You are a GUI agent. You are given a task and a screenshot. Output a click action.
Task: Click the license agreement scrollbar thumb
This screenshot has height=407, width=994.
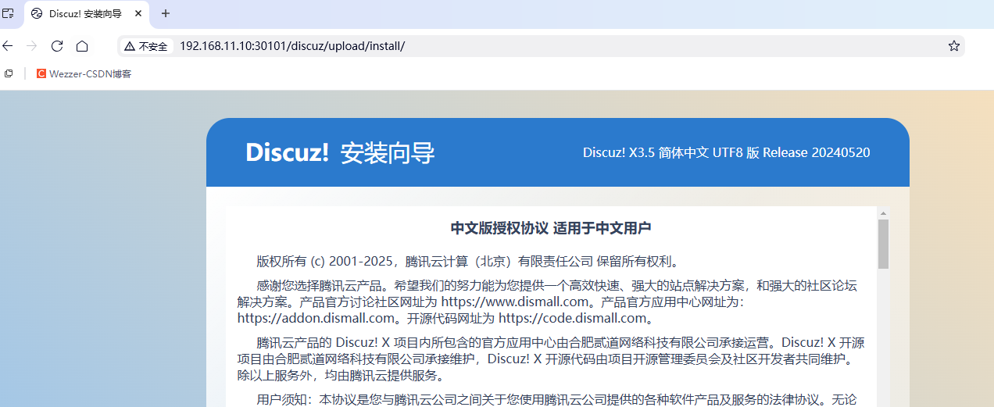[883, 244]
